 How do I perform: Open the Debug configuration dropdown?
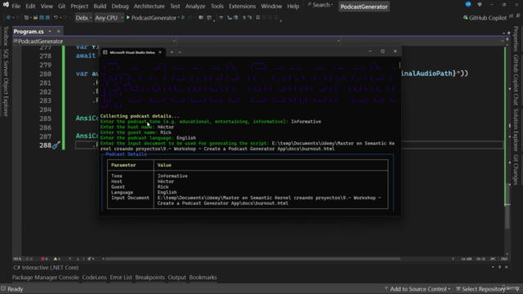pos(83,18)
